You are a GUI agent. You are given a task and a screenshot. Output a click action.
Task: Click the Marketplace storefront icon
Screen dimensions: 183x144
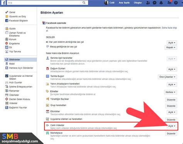pos(47,133)
